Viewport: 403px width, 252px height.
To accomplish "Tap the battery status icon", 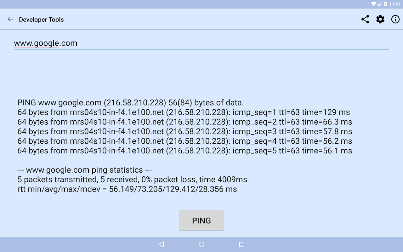I will [x=386, y=4].
